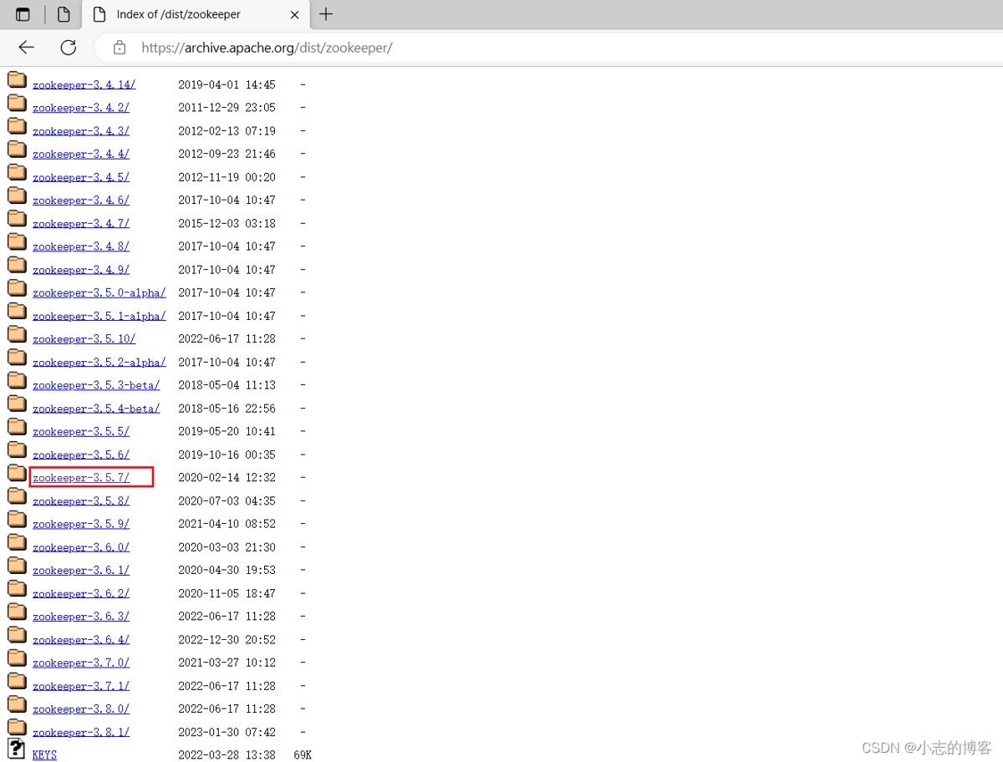This screenshot has width=1003, height=762.
Task: Click the address bar URL field
Action: (x=501, y=48)
